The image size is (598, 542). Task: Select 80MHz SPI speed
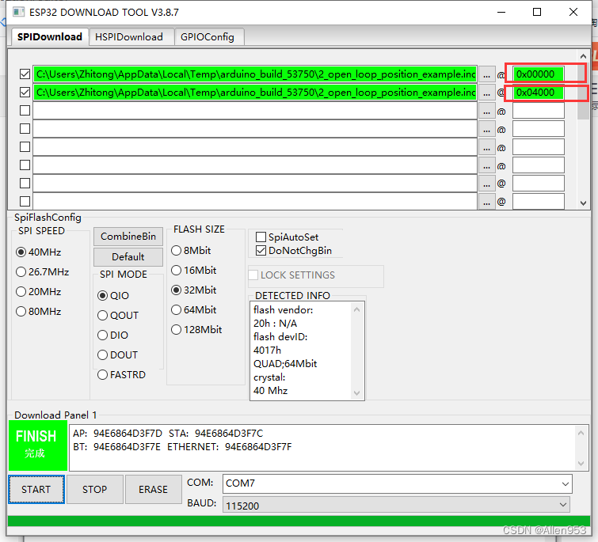39,312
